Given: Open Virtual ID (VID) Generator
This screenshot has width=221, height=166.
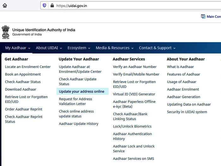Looking at the screenshot, I should point(134,94).
